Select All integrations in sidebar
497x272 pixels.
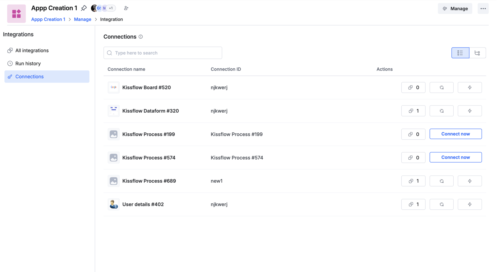pos(47,50)
